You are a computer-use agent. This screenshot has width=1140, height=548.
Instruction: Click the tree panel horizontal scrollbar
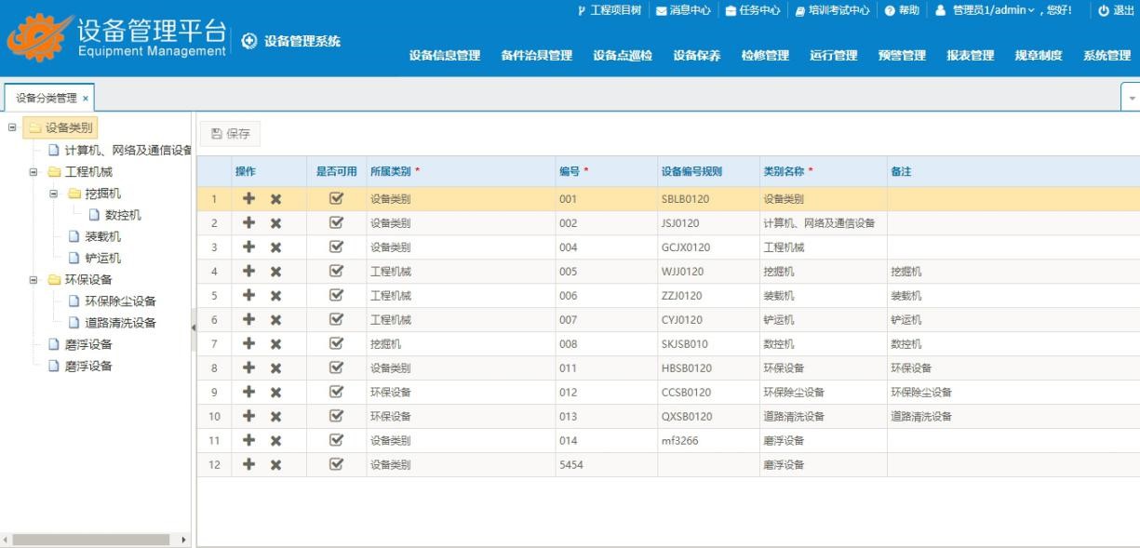pyautogui.click(x=91, y=540)
